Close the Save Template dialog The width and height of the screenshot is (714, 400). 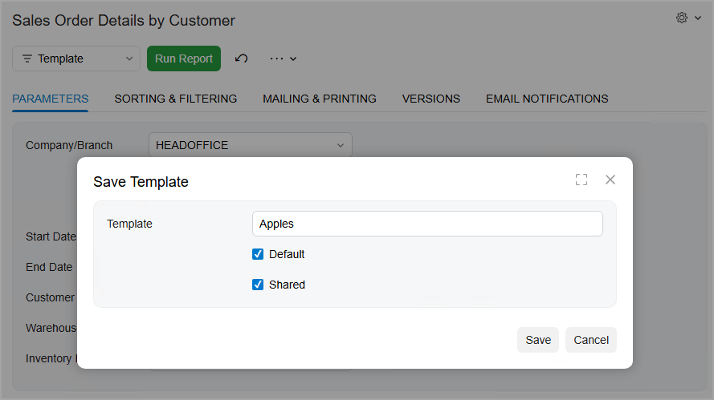point(610,180)
